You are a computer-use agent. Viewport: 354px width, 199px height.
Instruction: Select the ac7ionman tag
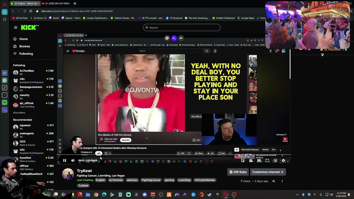(x=116, y=180)
